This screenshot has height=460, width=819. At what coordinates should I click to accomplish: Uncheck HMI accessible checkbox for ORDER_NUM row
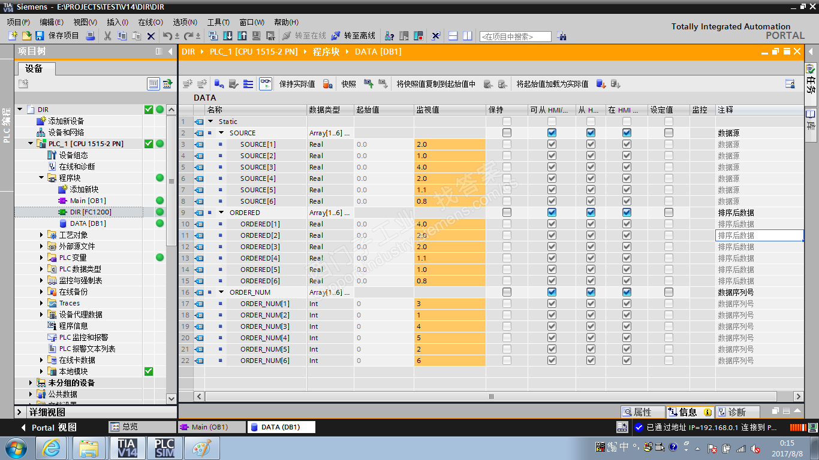(x=552, y=292)
